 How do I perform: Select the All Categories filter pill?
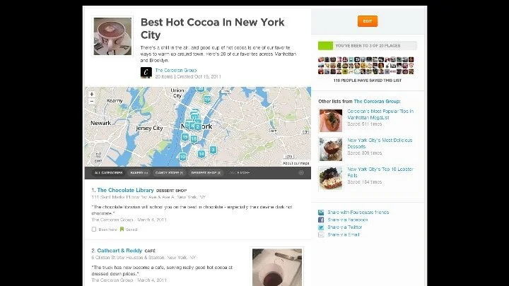[x=108, y=173]
